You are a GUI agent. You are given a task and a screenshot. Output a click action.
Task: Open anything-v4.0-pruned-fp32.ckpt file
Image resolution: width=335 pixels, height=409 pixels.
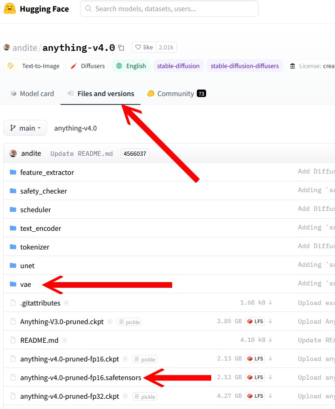click(69, 396)
